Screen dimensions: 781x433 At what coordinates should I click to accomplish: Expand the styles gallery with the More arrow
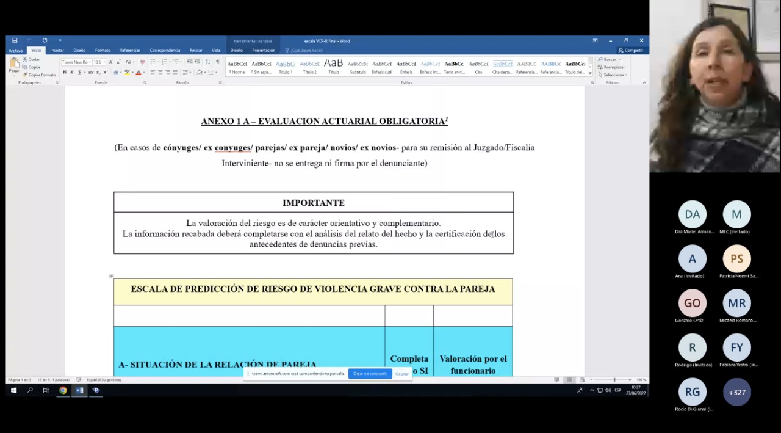pyautogui.click(x=590, y=73)
